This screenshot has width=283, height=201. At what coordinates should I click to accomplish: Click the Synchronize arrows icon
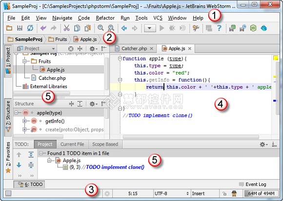[x=30, y=28]
